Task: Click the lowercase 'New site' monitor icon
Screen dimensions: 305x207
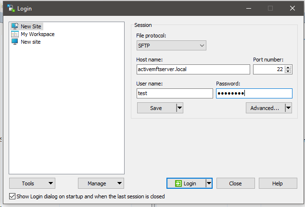Action: pyautogui.click(x=14, y=42)
